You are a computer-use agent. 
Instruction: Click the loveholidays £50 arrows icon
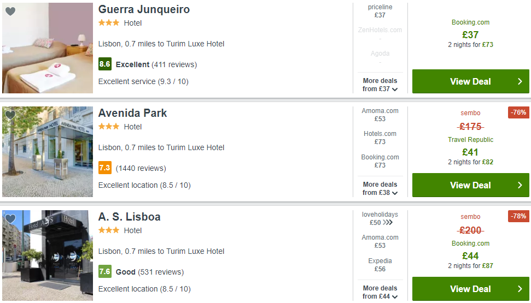coord(388,223)
